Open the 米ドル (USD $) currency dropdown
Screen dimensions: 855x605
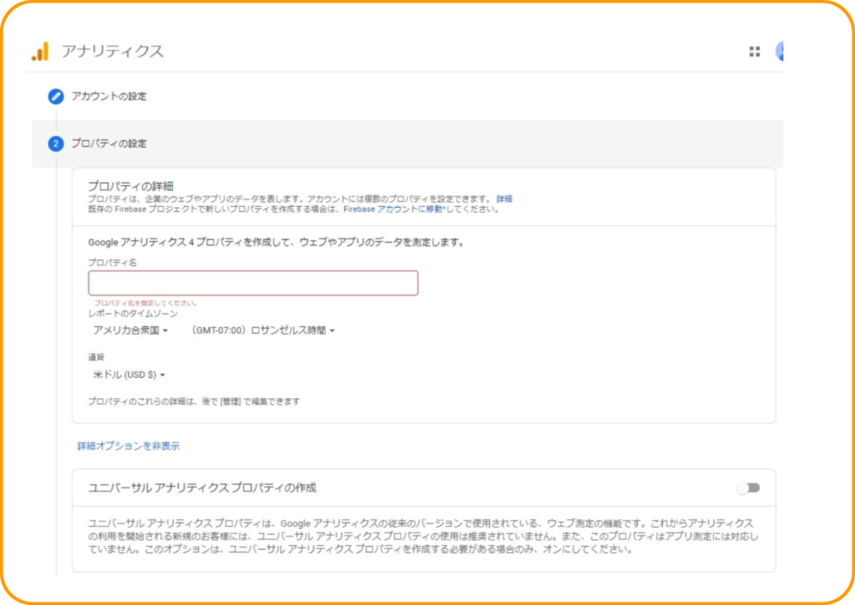[129, 375]
